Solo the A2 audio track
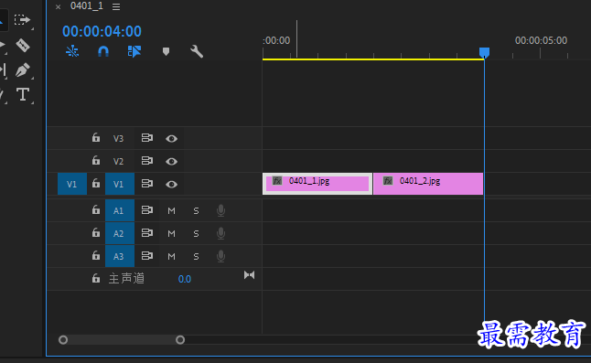The width and height of the screenshot is (591, 363). pyautogui.click(x=196, y=234)
